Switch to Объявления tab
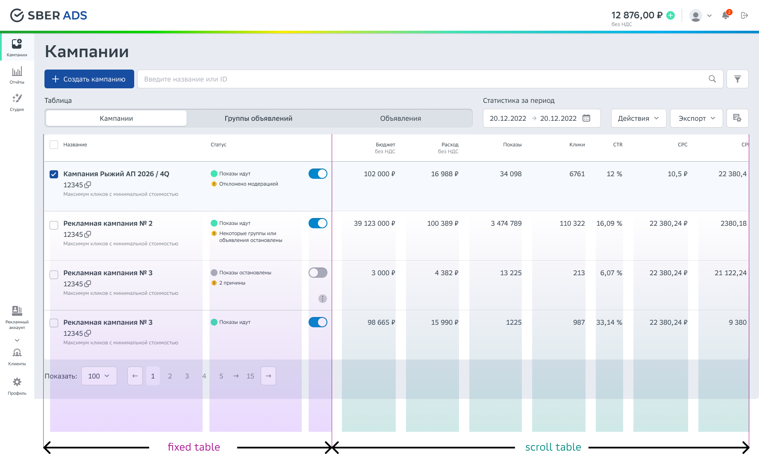This screenshot has height=454, width=759. pyautogui.click(x=400, y=118)
